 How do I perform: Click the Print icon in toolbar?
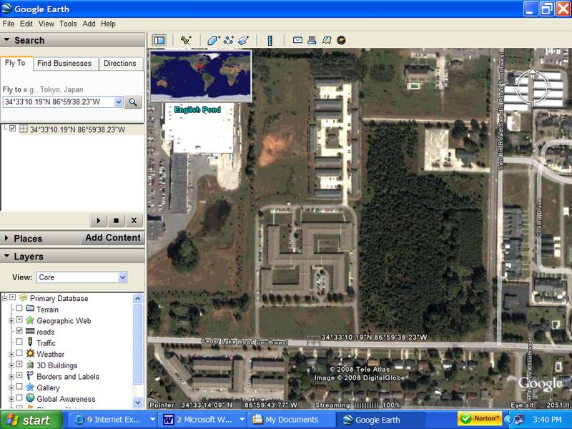tap(312, 41)
